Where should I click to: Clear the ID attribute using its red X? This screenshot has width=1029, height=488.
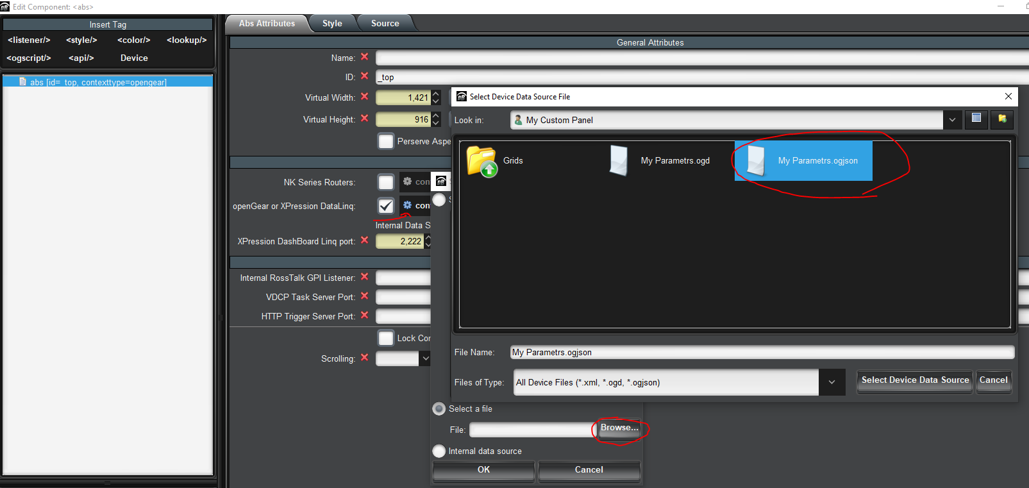tap(364, 76)
